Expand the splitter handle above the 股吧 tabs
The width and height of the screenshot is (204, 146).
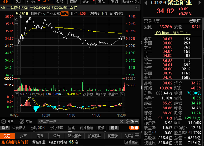tap(70, 131)
